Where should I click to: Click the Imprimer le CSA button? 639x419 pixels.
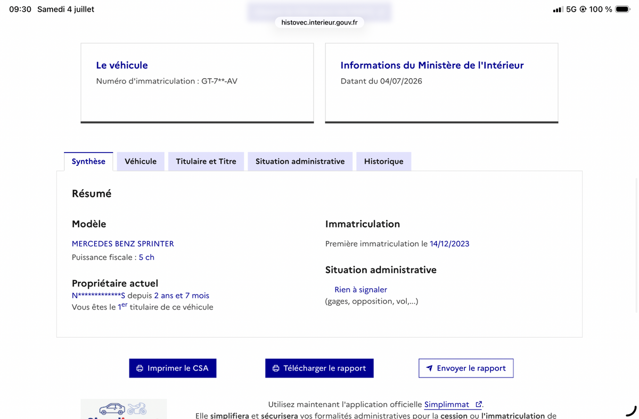(x=173, y=368)
